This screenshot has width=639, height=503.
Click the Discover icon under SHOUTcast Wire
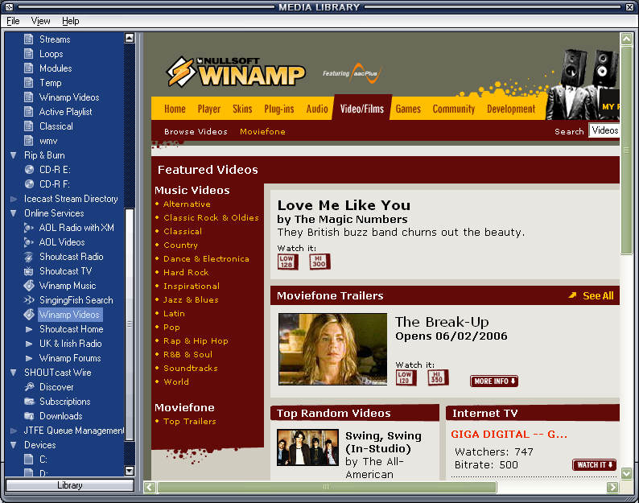(x=29, y=387)
